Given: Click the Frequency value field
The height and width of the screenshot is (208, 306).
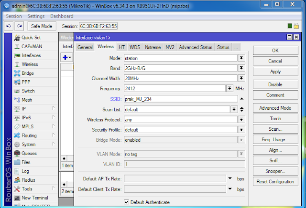Looking at the screenshot, I should tap(175, 88).
